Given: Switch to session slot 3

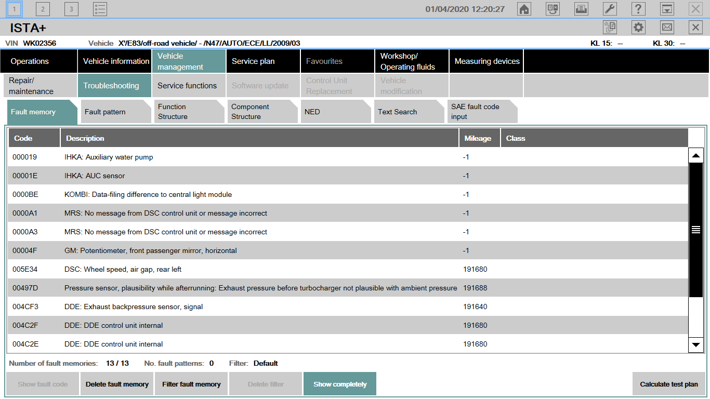Looking at the screenshot, I should click(x=71, y=9).
